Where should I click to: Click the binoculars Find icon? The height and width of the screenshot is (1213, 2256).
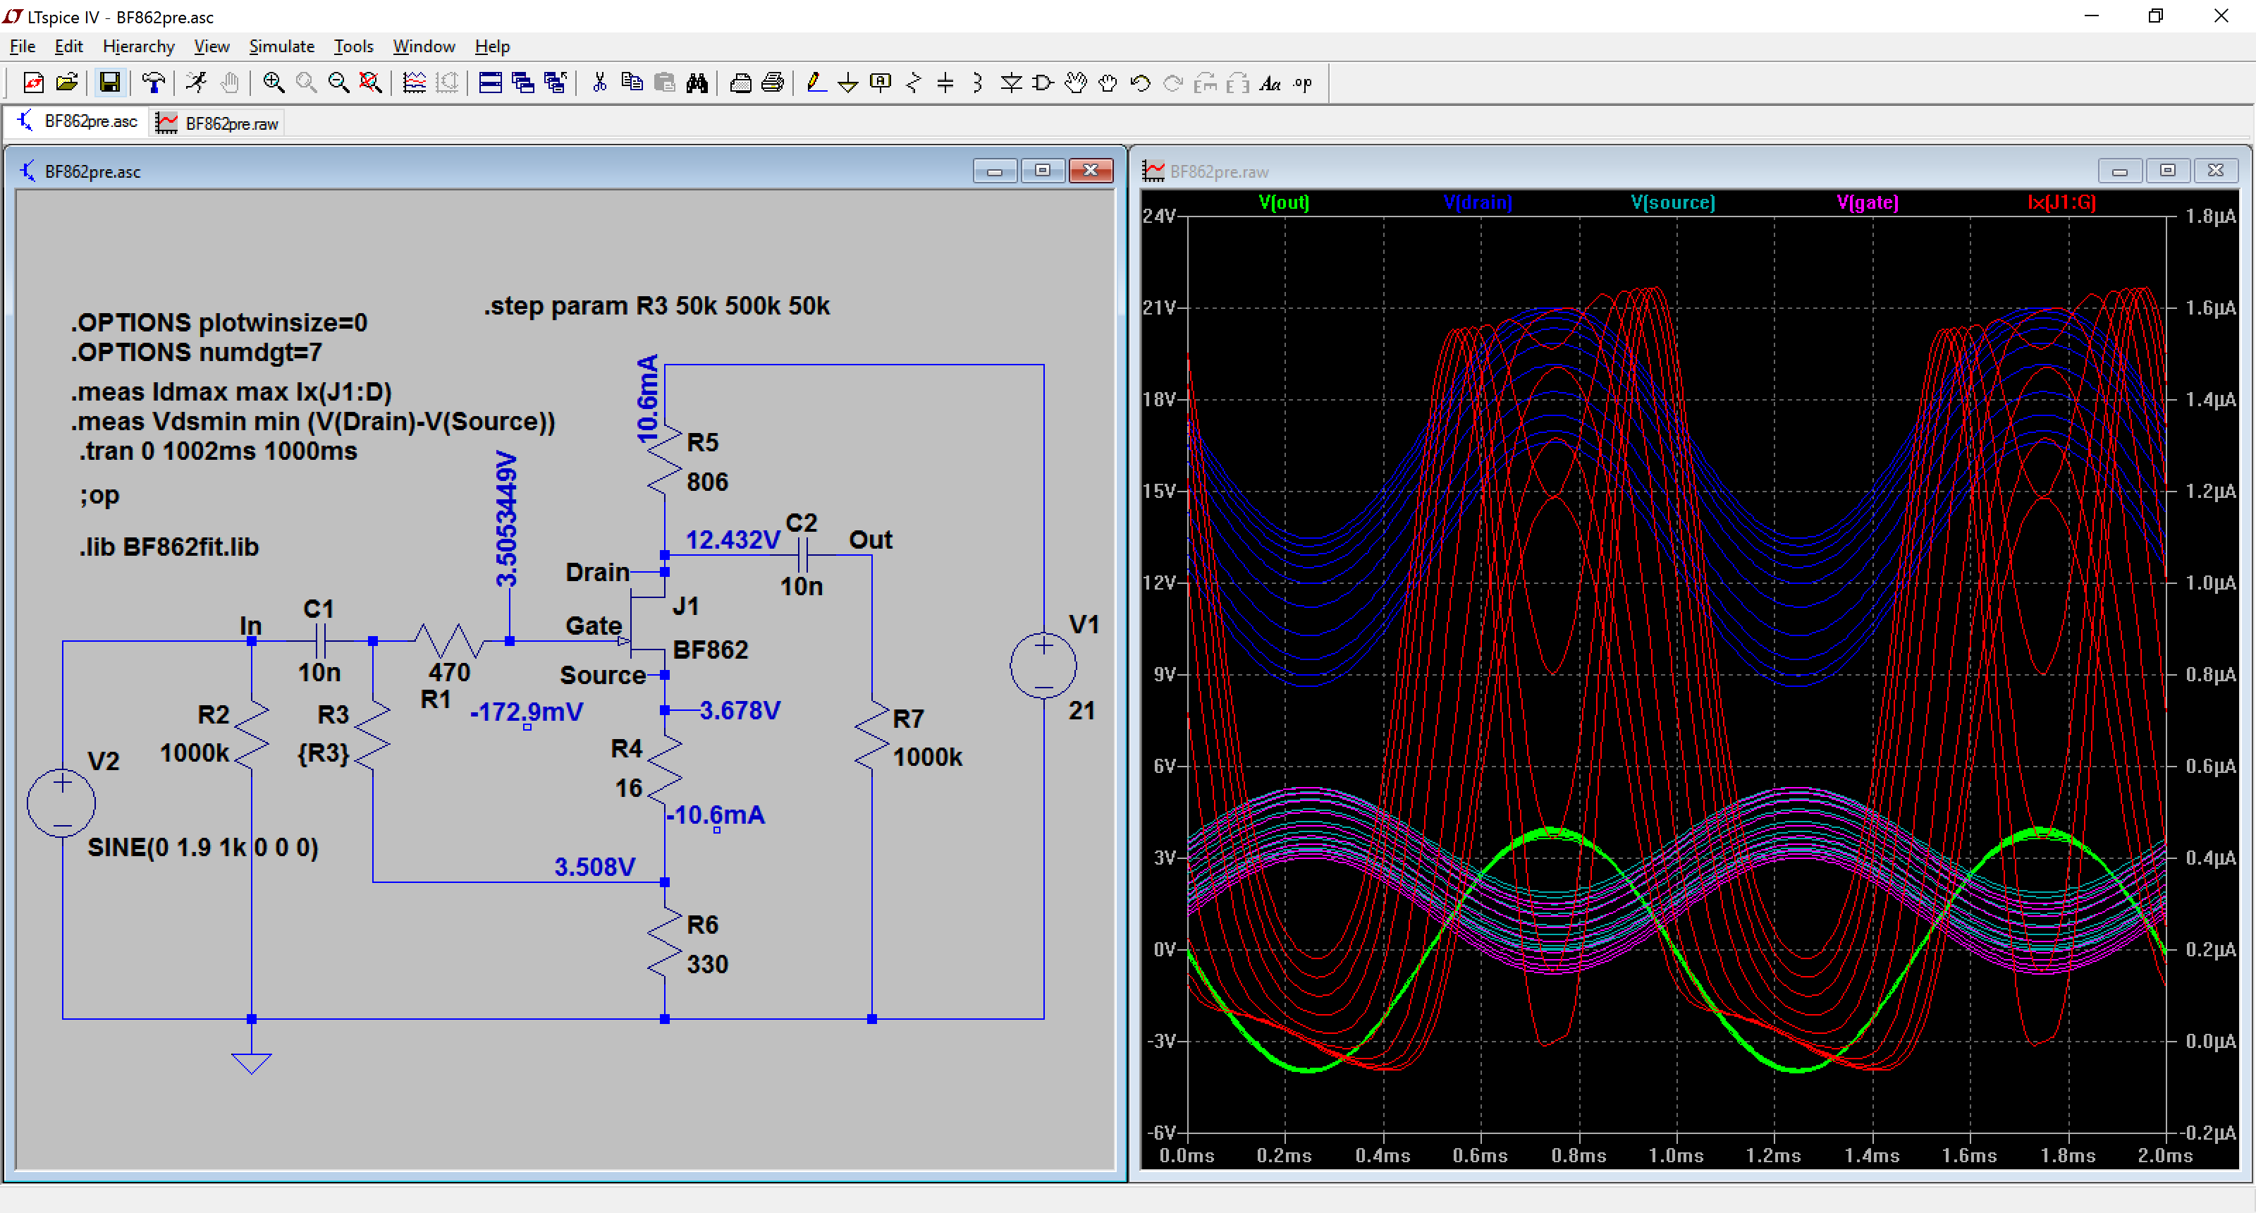(x=697, y=83)
